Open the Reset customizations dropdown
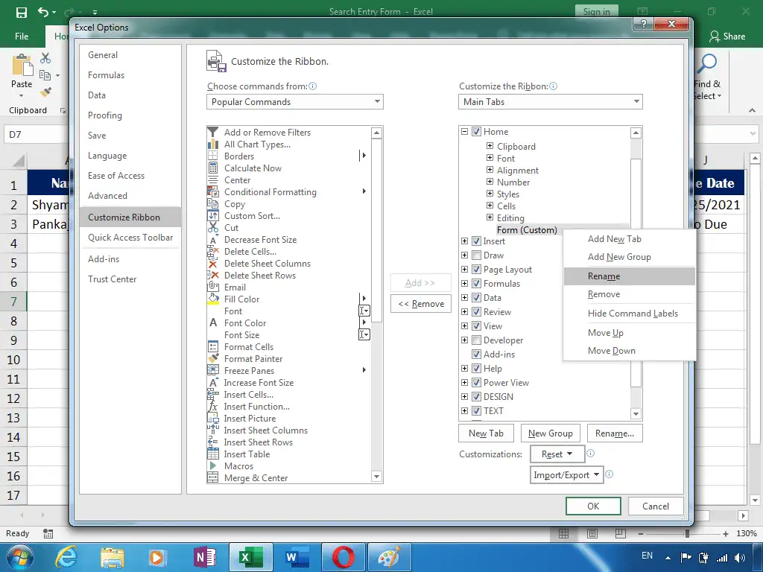This screenshot has height=572, width=763. coord(557,454)
